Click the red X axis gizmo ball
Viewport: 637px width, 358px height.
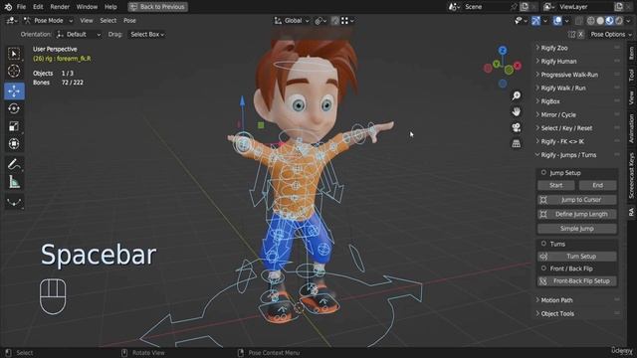[x=518, y=65]
